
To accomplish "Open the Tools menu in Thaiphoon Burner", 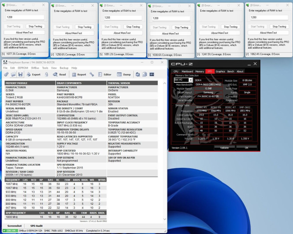I will pyautogui.click(x=45, y=68).
